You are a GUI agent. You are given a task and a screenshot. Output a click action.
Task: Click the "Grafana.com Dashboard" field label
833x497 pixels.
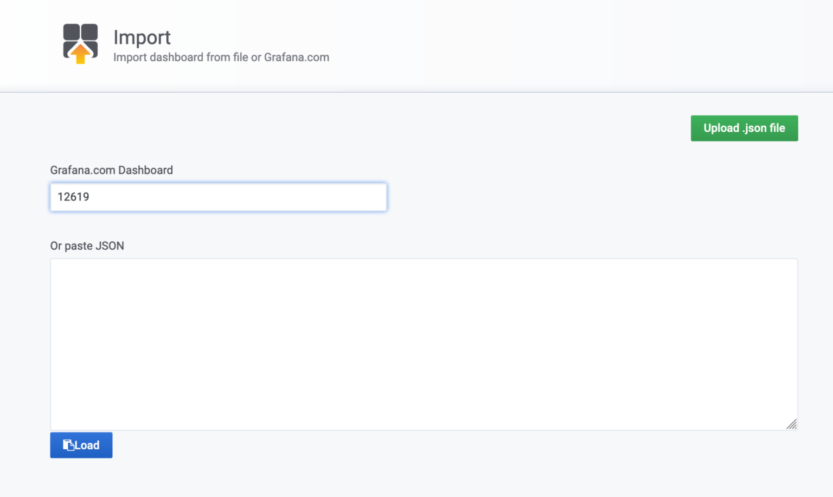[x=111, y=170]
